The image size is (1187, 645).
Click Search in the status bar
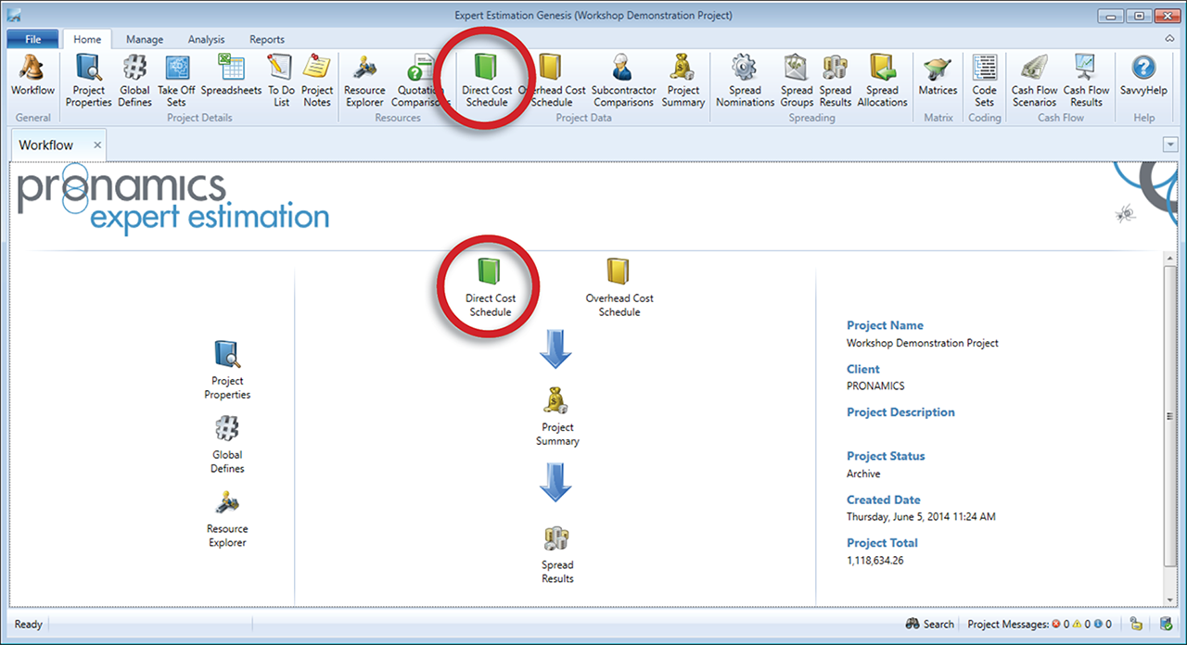pyautogui.click(x=929, y=624)
